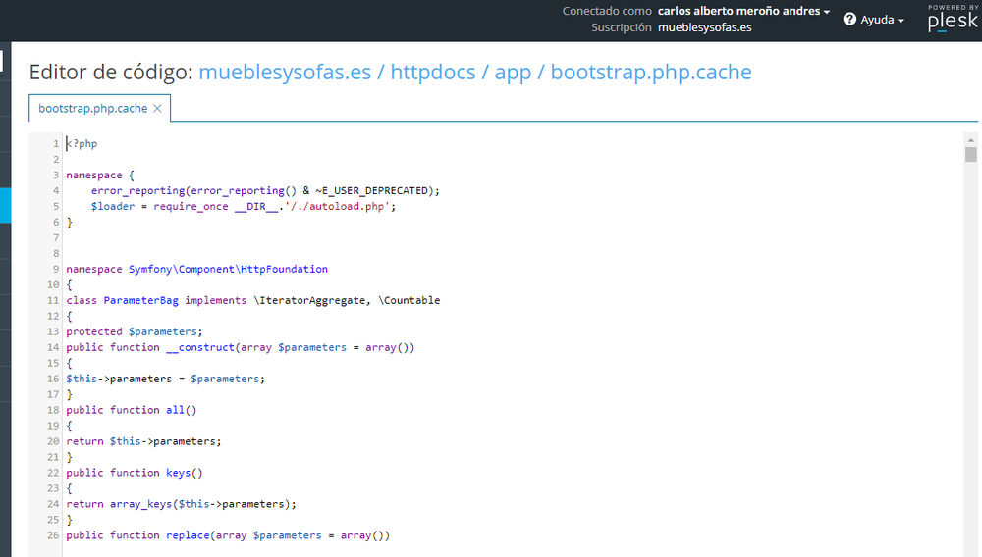The image size is (982, 557).
Task: Click "\Countable" on line 11
Action: coord(409,300)
